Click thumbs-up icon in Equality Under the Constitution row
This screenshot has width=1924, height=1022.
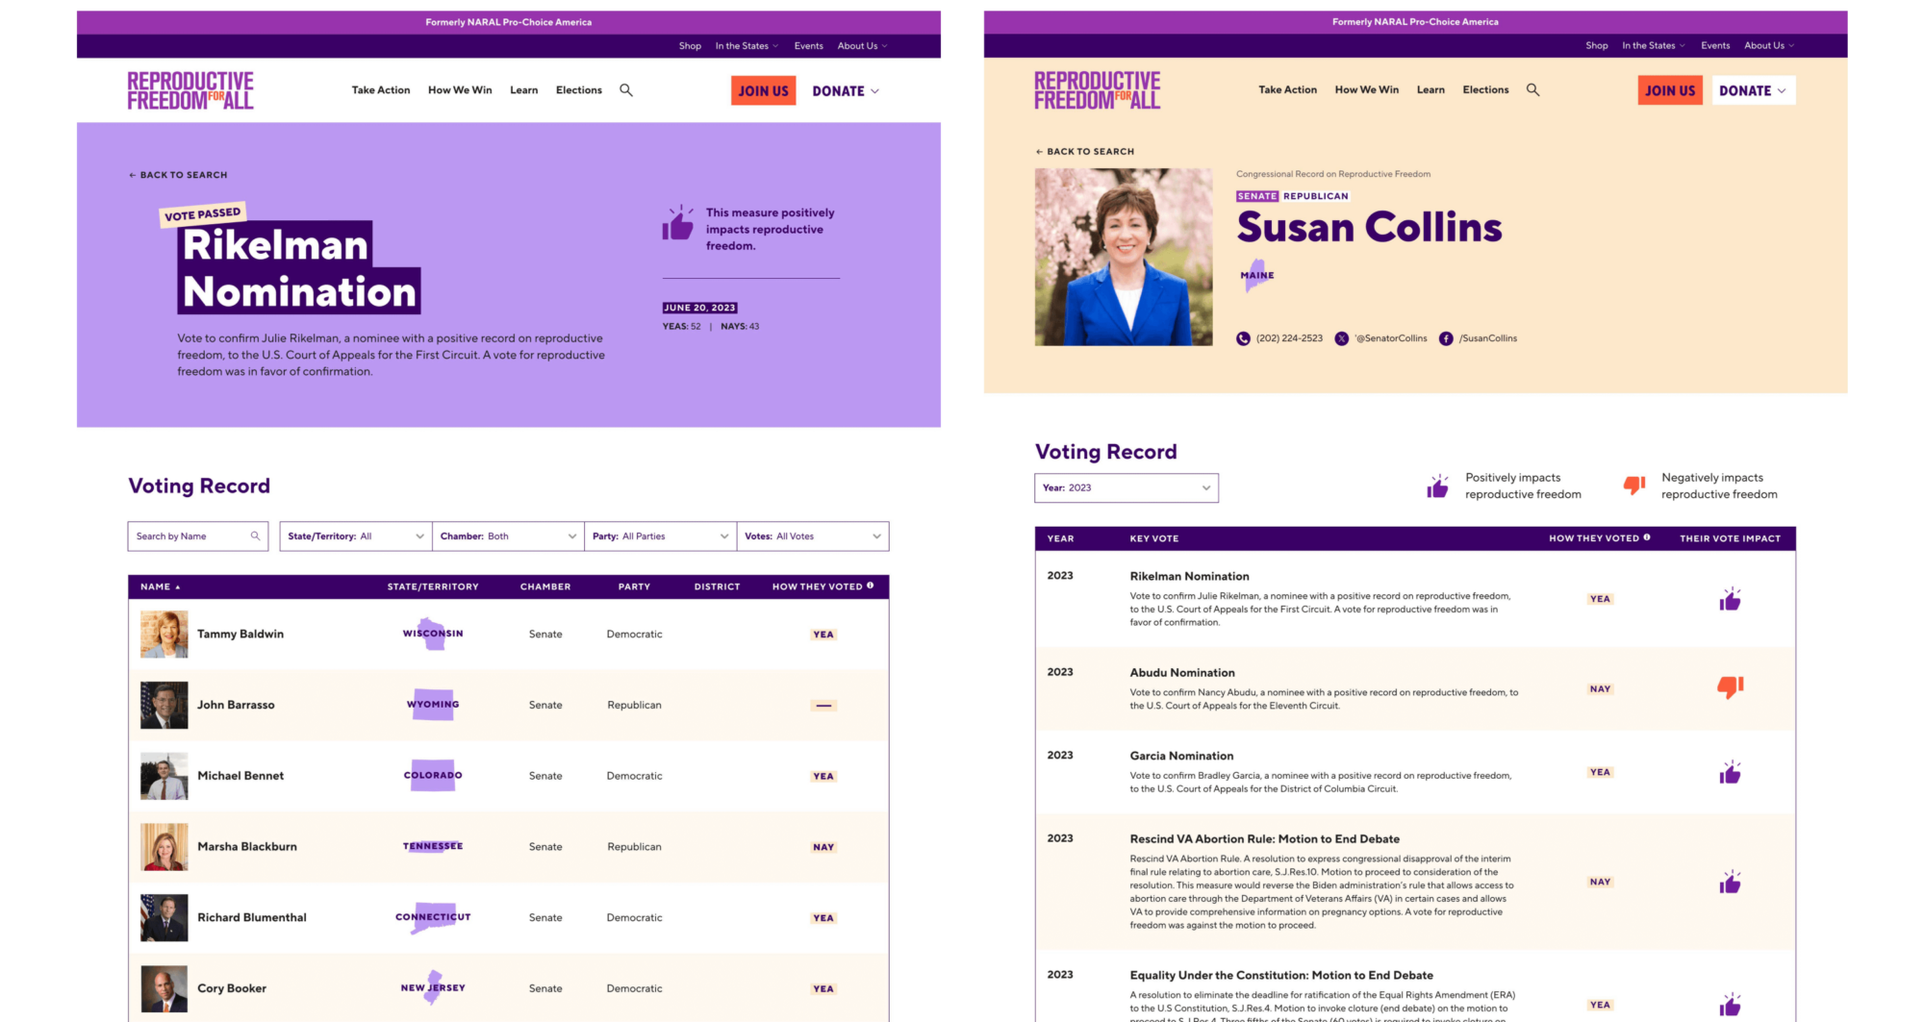pyautogui.click(x=1730, y=1005)
